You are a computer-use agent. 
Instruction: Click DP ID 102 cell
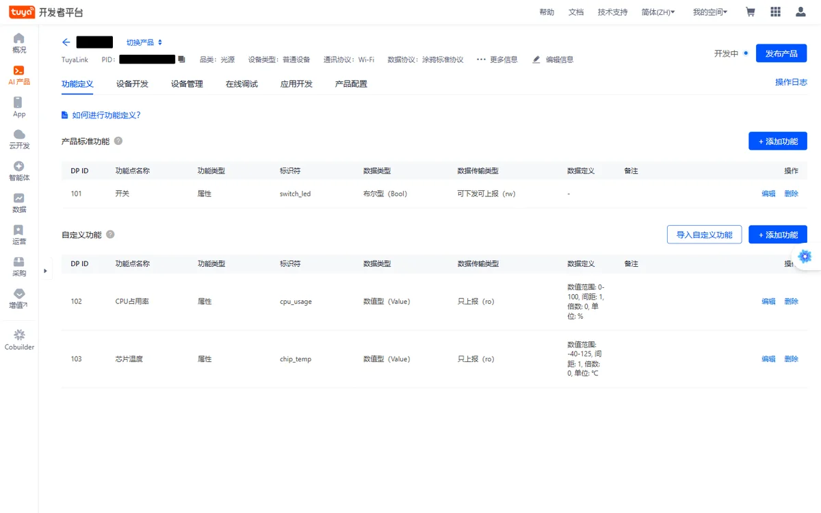(76, 301)
